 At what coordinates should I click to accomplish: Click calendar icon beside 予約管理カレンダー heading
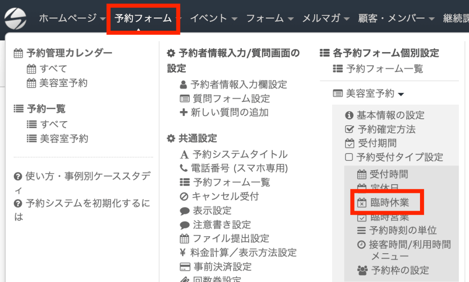pyautogui.click(x=18, y=53)
